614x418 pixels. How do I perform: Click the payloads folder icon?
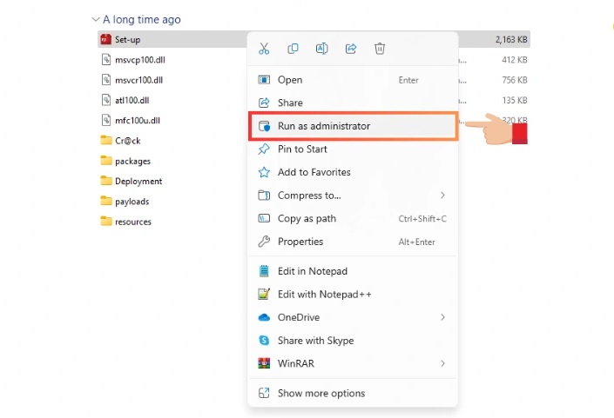(106, 202)
